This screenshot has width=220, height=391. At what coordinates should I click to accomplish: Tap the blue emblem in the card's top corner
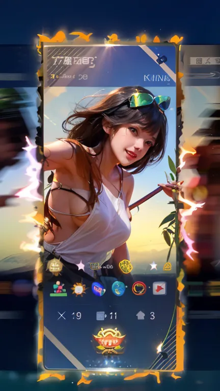[x=161, y=59]
